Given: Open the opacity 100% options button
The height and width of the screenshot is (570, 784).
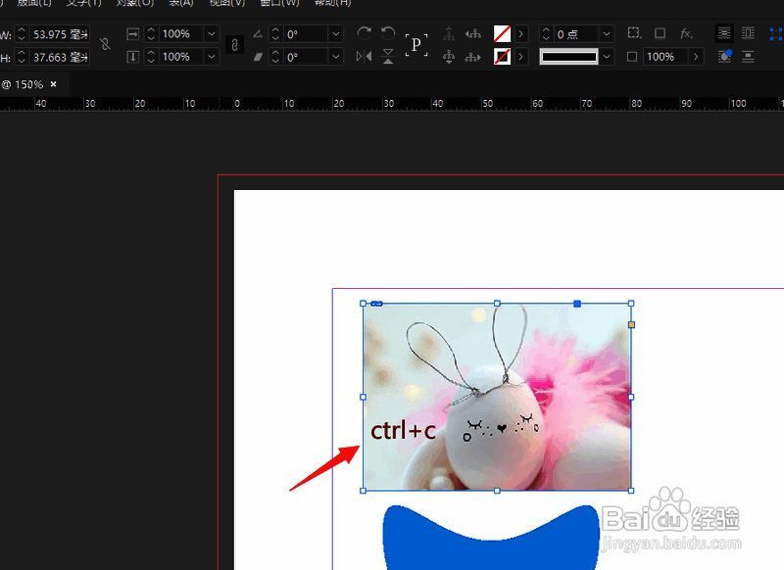Looking at the screenshot, I should 695,56.
